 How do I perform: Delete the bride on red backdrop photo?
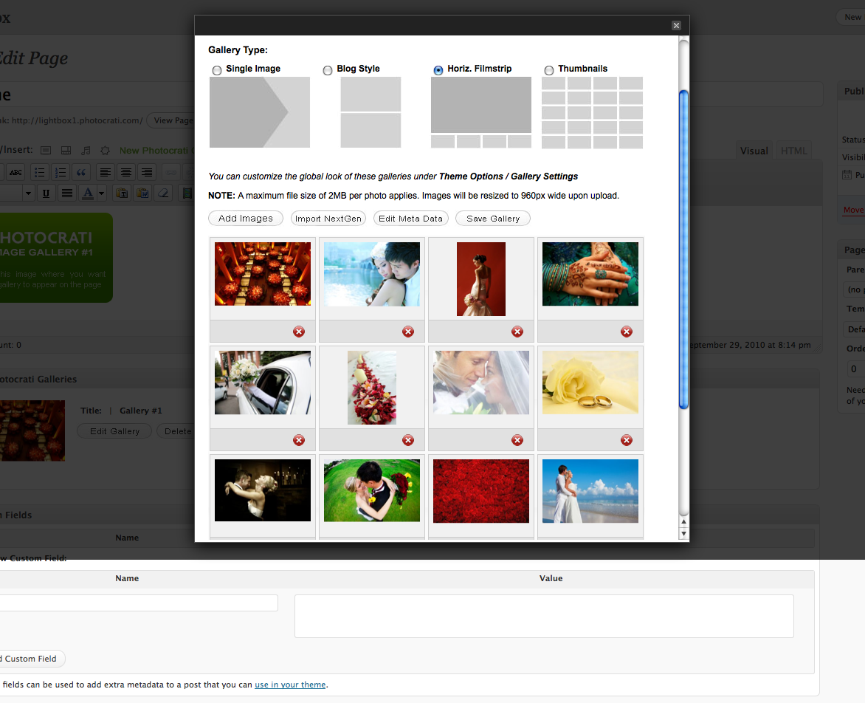point(517,332)
